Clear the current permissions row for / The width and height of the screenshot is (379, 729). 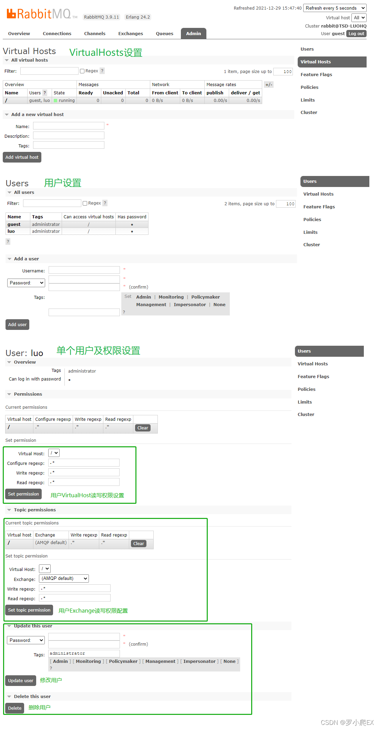coord(143,428)
